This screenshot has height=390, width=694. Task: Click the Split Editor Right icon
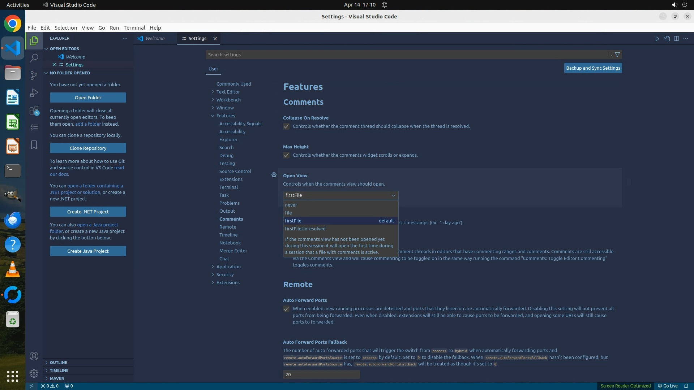[x=676, y=39]
